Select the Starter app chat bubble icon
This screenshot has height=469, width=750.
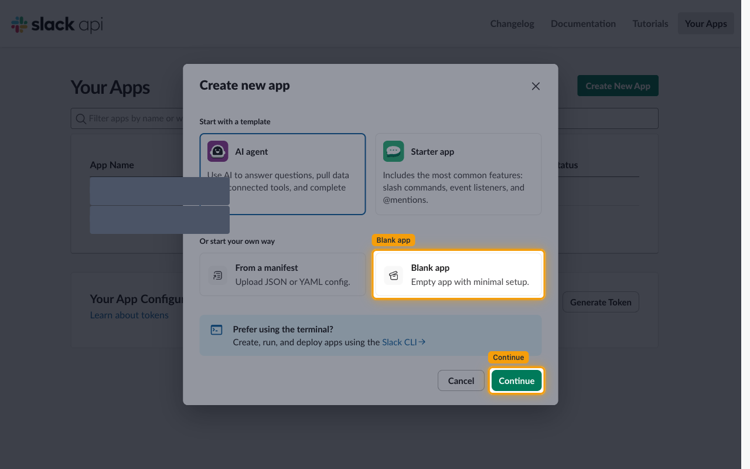pos(394,151)
